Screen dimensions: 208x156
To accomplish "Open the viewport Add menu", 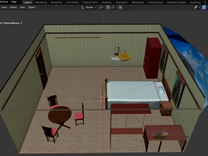I will coord(23,7).
